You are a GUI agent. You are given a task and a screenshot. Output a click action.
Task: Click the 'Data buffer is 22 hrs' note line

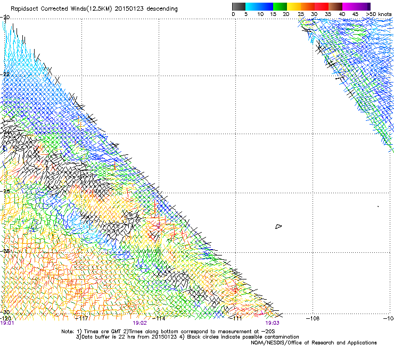187,337
